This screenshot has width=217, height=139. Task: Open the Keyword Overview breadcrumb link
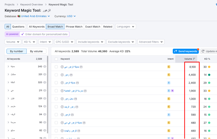point(32,5)
